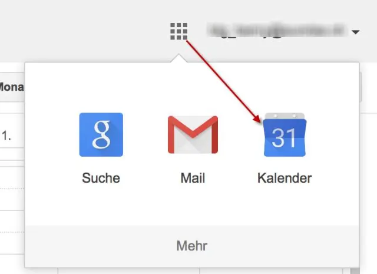Show more apps with Mehr

click(192, 246)
